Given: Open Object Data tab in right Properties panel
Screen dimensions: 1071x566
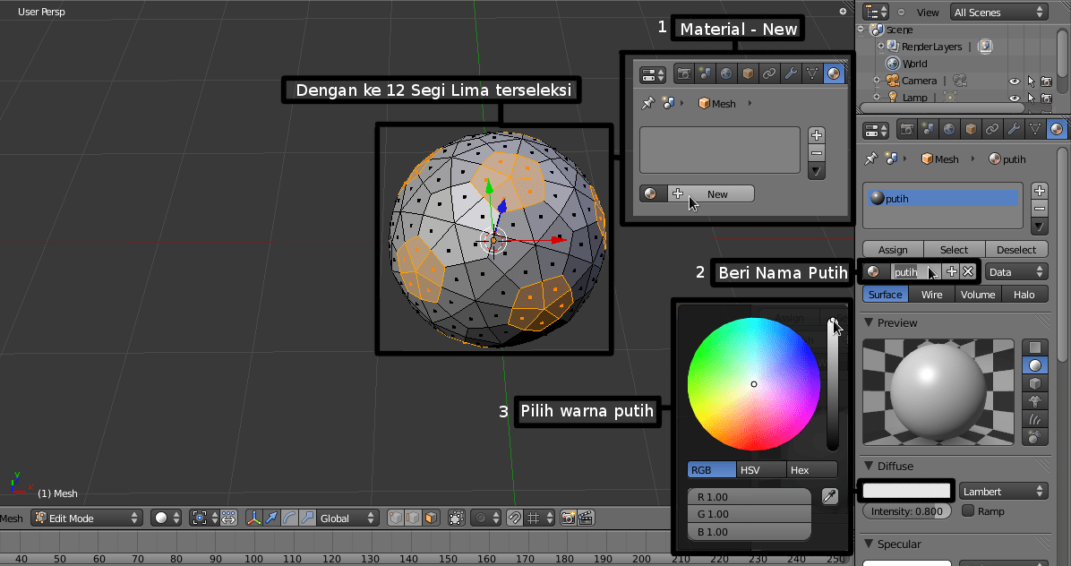Looking at the screenshot, I should [1035, 129].
